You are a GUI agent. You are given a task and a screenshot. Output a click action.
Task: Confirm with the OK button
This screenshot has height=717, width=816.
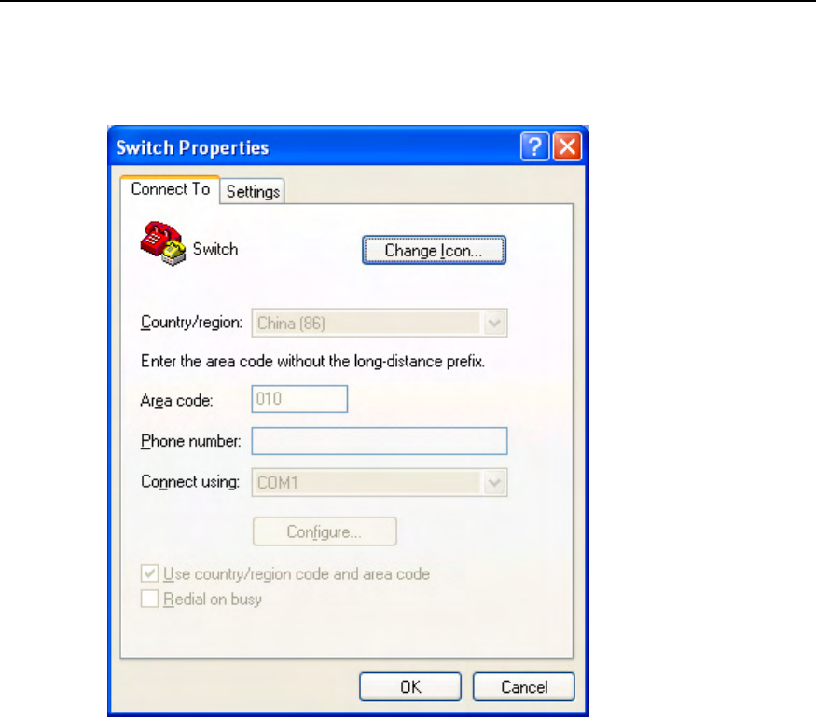[x=410, y=687]
